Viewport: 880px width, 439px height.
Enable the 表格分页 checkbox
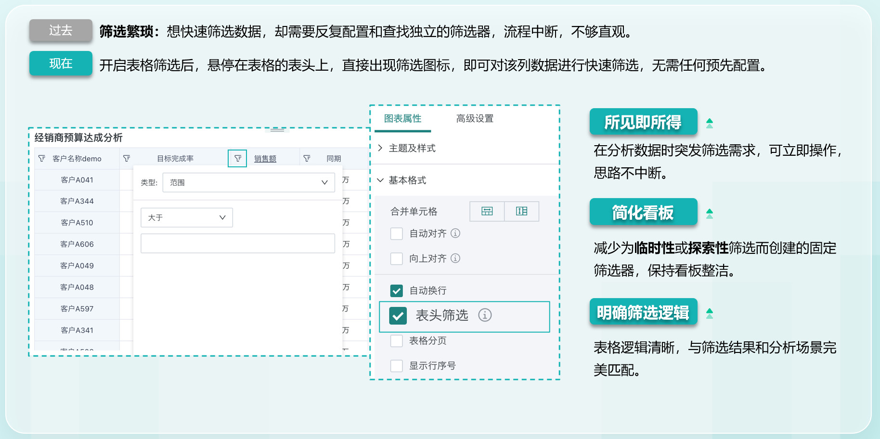click(397, 341)
